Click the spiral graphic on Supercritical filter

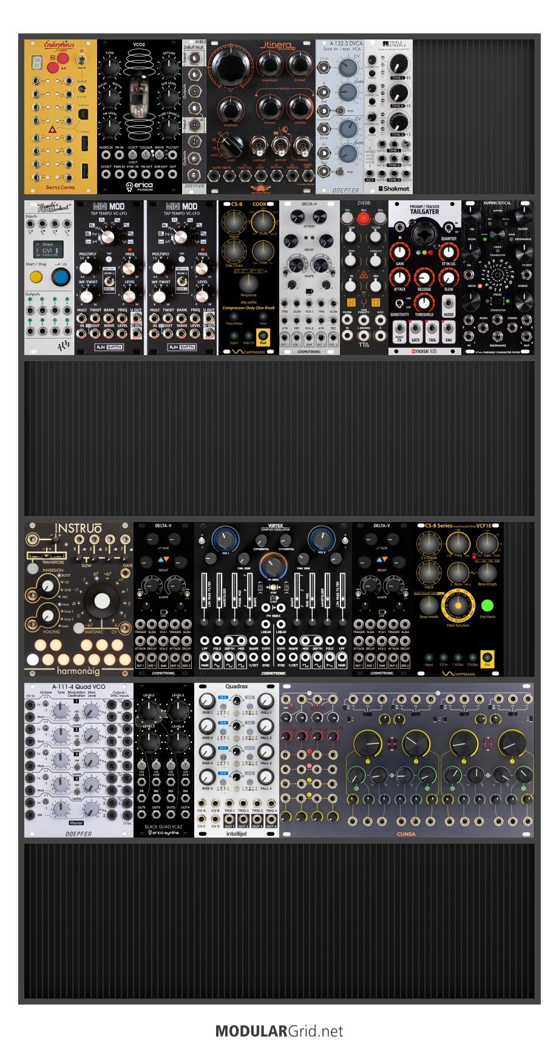[498, 276]
